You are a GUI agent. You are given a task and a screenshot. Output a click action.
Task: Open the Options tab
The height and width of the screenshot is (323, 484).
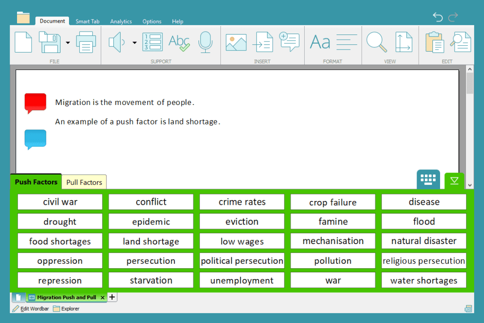[x=152, y=21]
